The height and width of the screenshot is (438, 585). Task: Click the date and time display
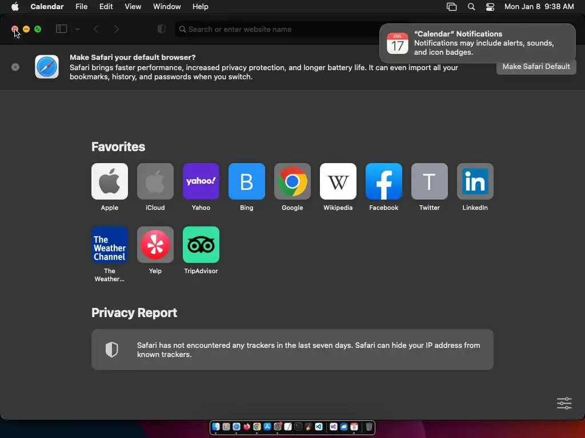[x=539, y=7]
